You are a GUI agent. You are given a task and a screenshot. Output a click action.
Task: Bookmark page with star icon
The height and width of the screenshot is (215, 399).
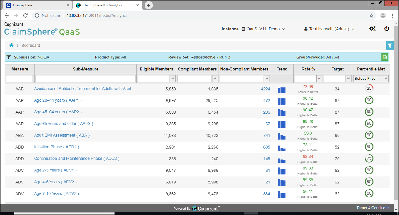(x=371, y=15)
